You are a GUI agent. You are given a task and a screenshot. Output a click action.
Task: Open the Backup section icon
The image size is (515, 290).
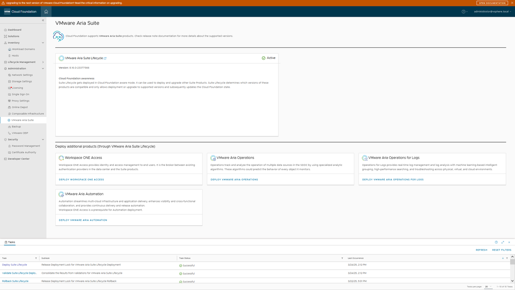click(9, 126)
